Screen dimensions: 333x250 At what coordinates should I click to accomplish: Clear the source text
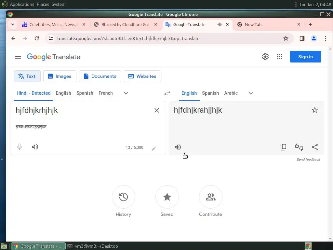(x=157, y=110)
